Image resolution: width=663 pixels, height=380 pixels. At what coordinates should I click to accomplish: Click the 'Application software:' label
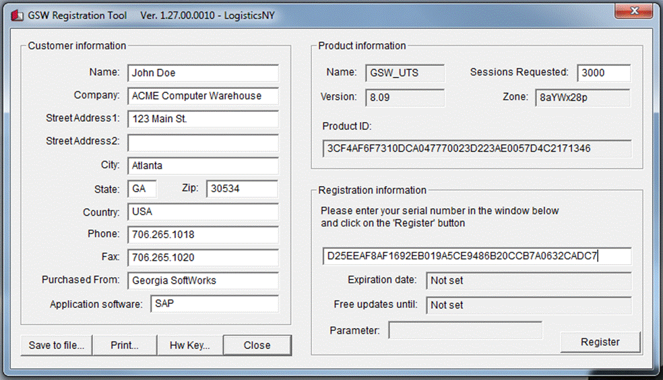(96, 305)
